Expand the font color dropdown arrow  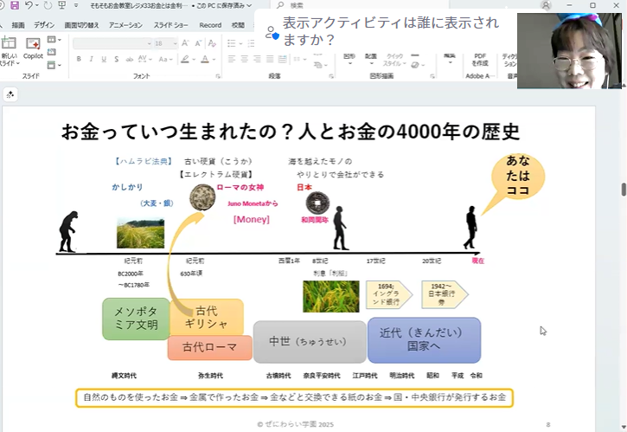(x=215, y=59)
